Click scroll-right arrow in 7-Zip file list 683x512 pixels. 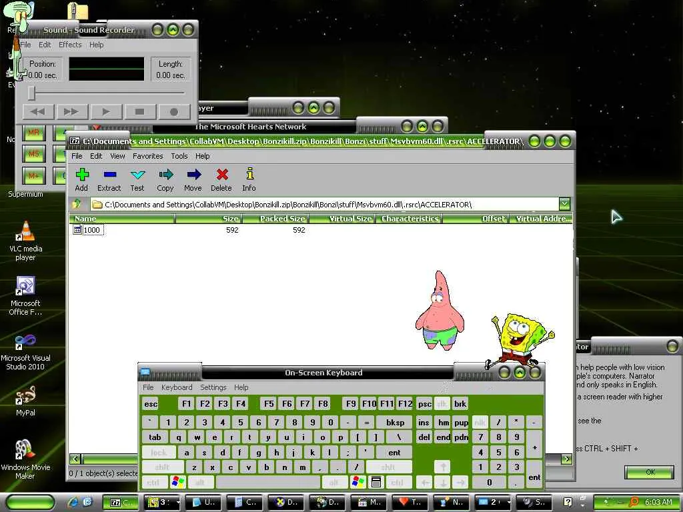(566, 459)
